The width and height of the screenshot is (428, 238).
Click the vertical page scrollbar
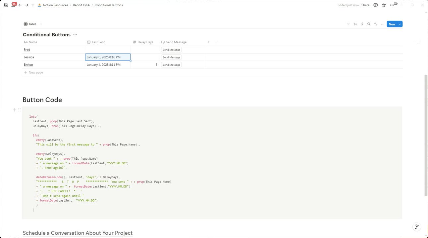426,136
